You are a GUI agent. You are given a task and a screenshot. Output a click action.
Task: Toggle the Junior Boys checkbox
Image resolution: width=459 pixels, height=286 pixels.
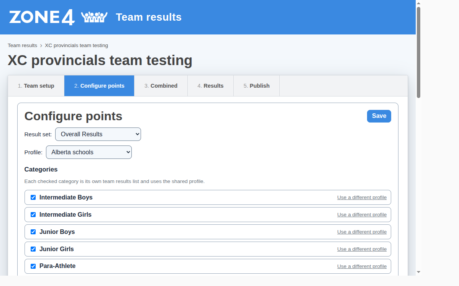pos(33,232)
